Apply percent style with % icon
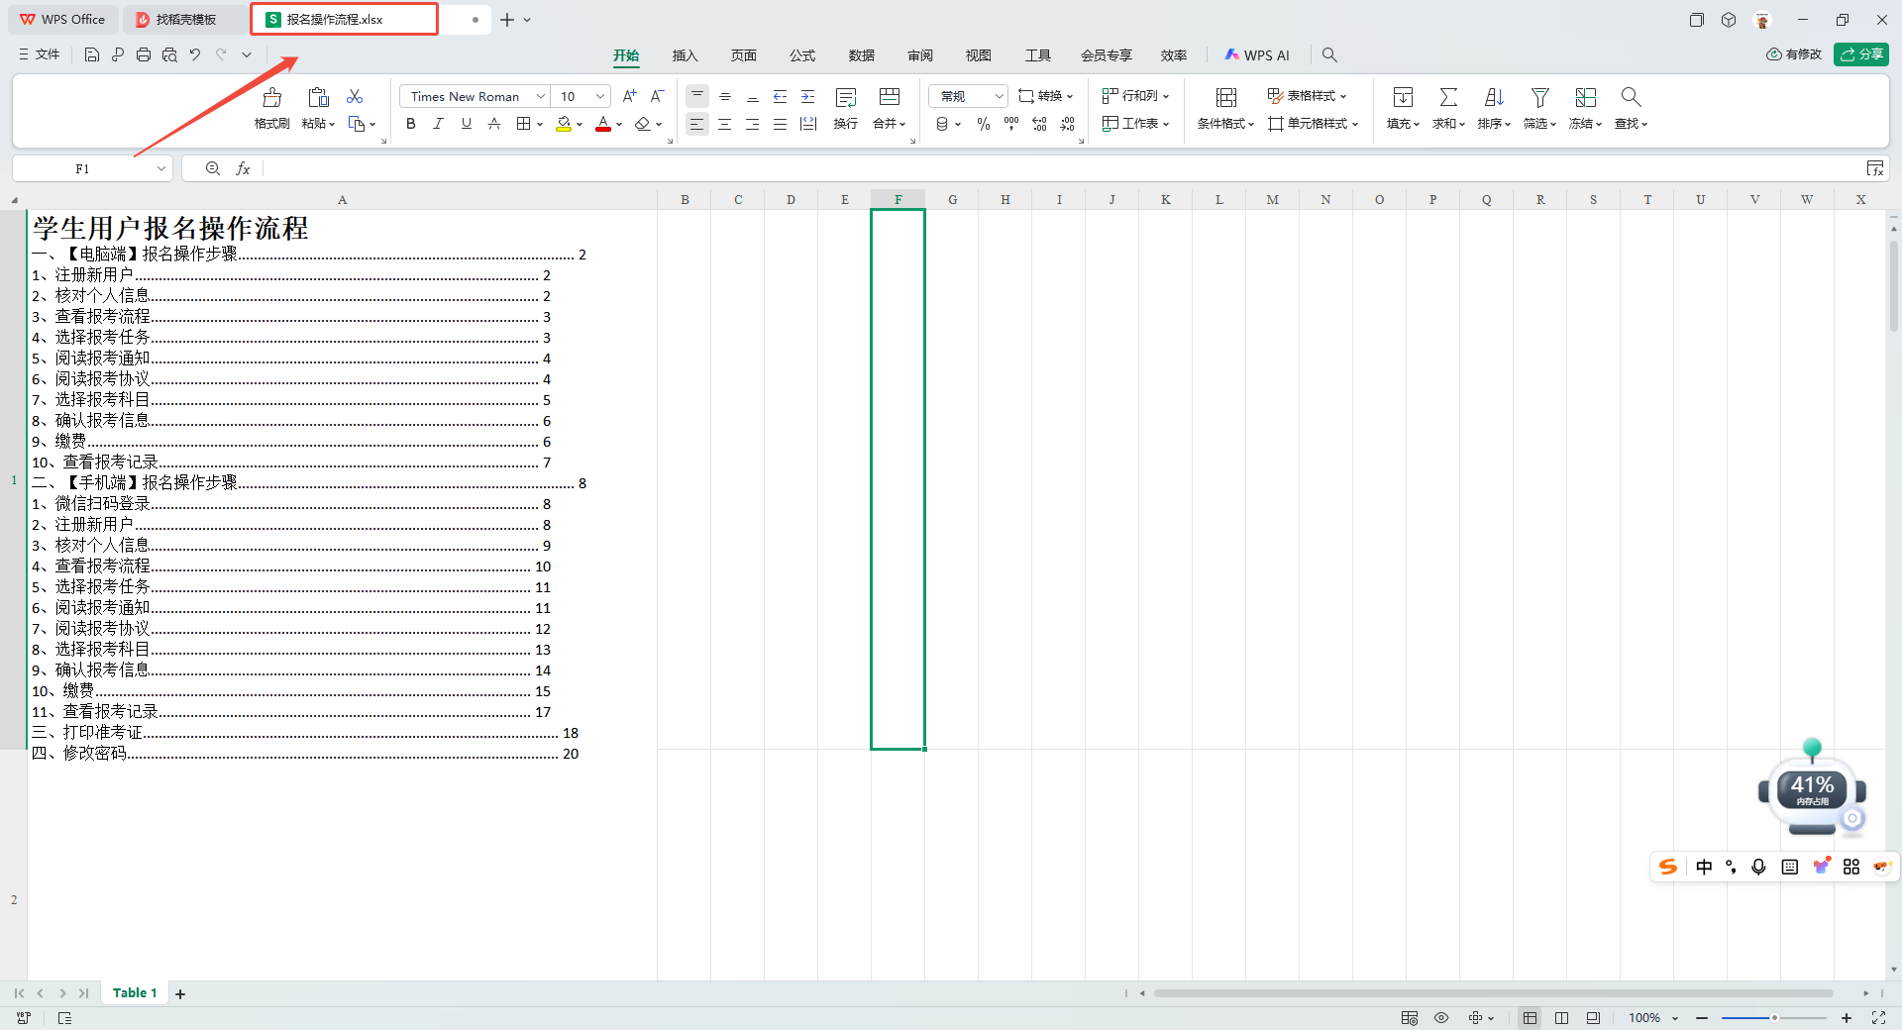Screen dimensions: 1902x1030 [984, 124]
